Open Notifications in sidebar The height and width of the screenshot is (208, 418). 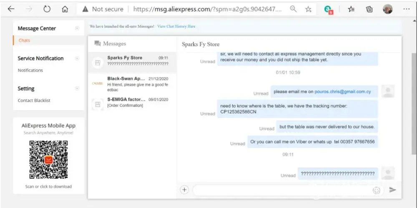click(x=30, y=70)
